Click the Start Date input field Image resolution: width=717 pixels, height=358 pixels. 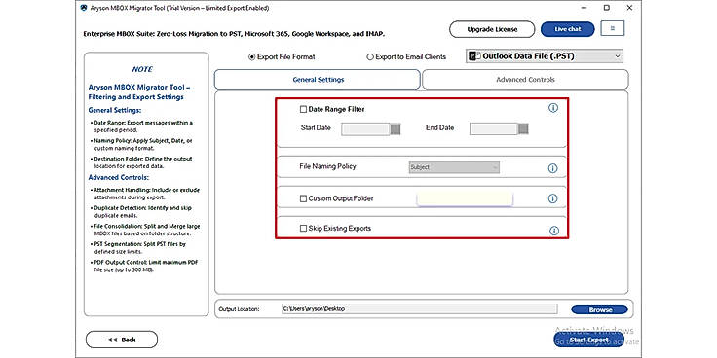click(366, 129)
